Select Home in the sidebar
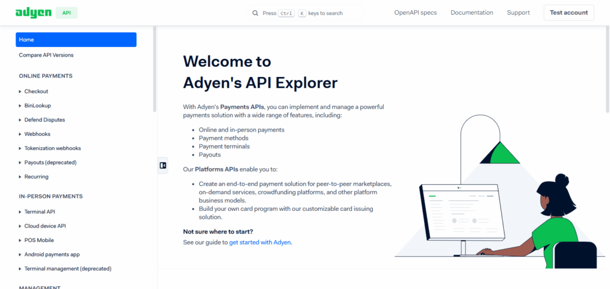The width and height of the screenshot is (610, 289). coord(76,40)
